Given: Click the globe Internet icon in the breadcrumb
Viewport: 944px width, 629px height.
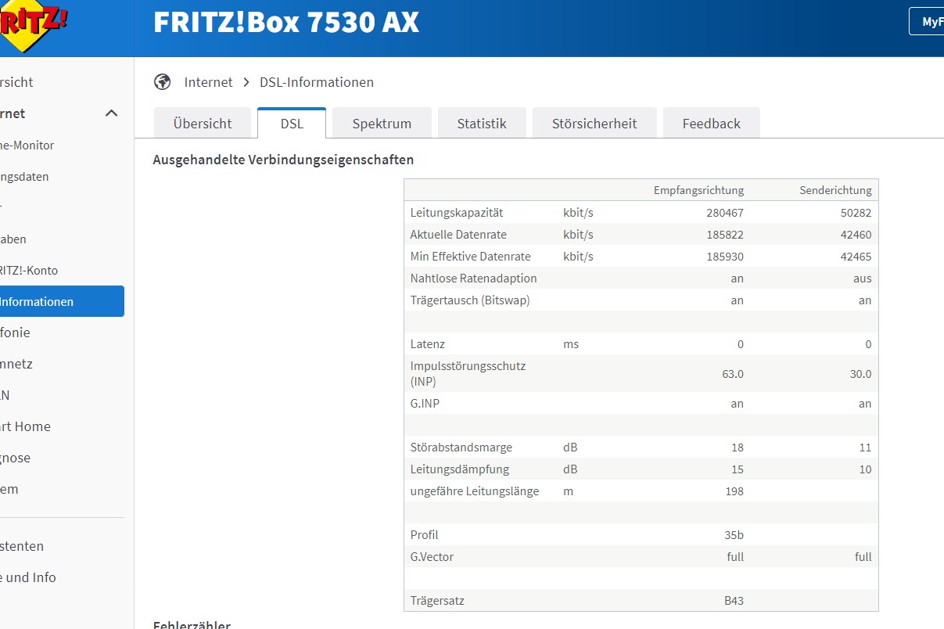Looking at the screenshot, I should [163, 82].
